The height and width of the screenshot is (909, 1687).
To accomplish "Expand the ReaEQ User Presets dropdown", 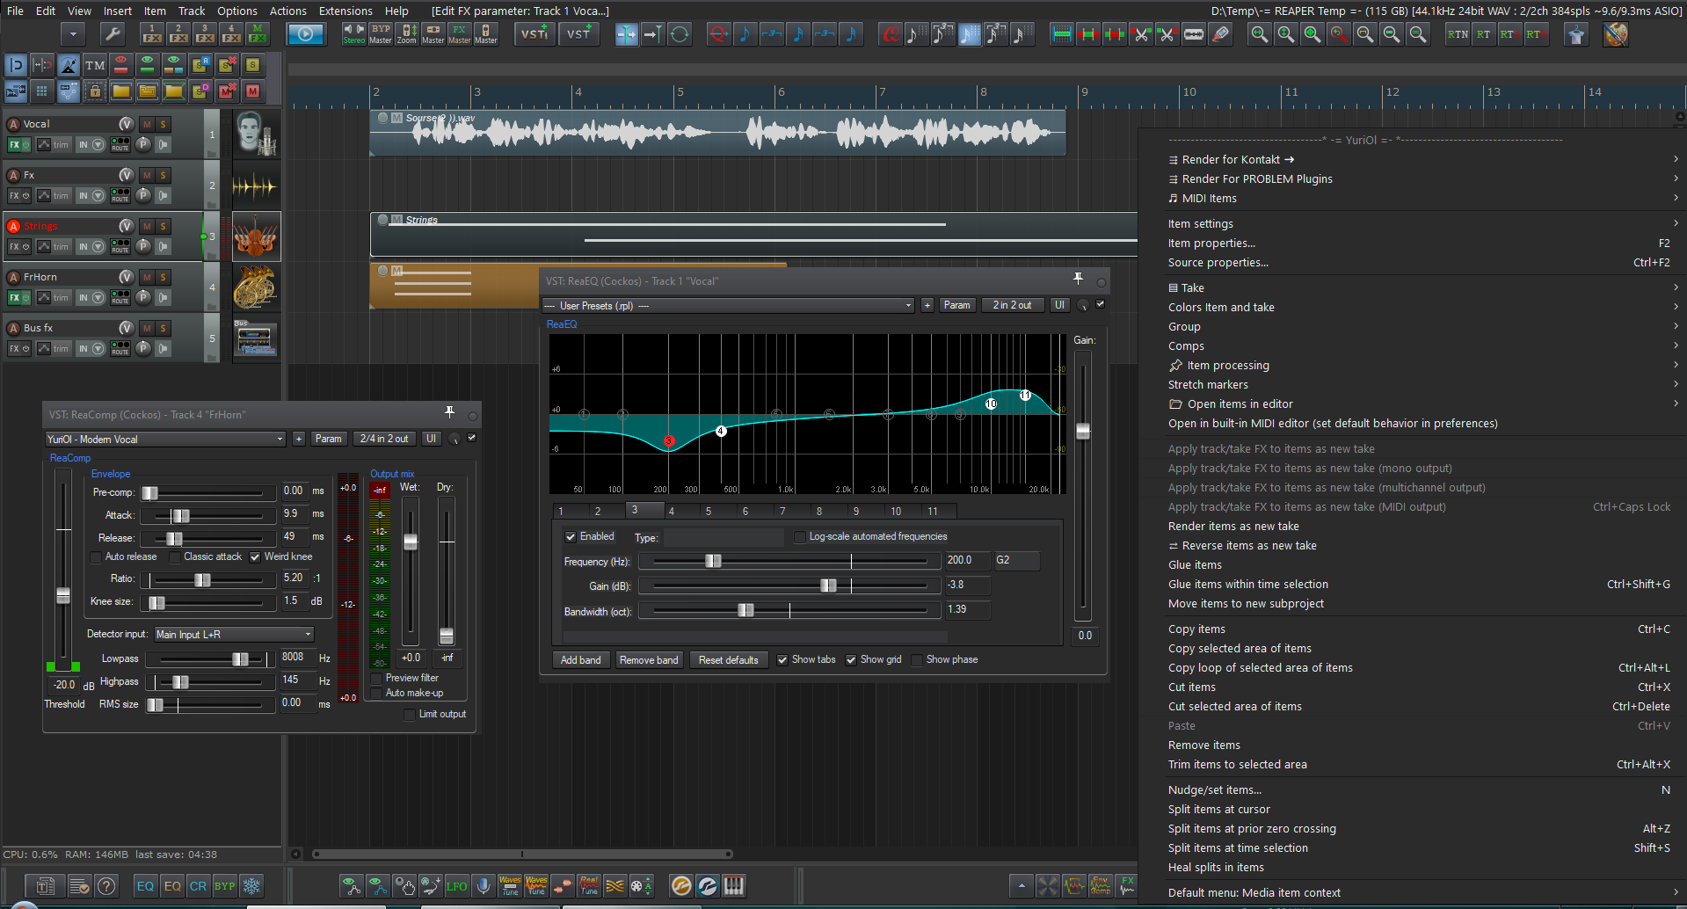I will [x=728, y=306].
